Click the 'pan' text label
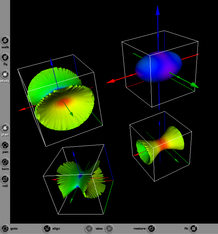 [x=5, y=152]
